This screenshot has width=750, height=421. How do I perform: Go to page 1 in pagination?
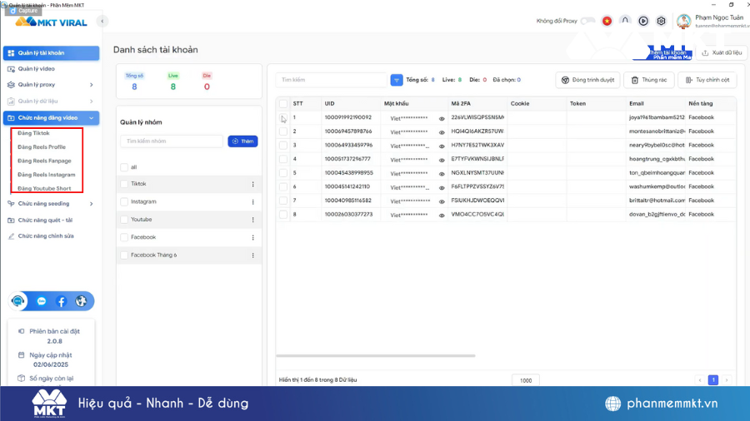coord(713,380)
